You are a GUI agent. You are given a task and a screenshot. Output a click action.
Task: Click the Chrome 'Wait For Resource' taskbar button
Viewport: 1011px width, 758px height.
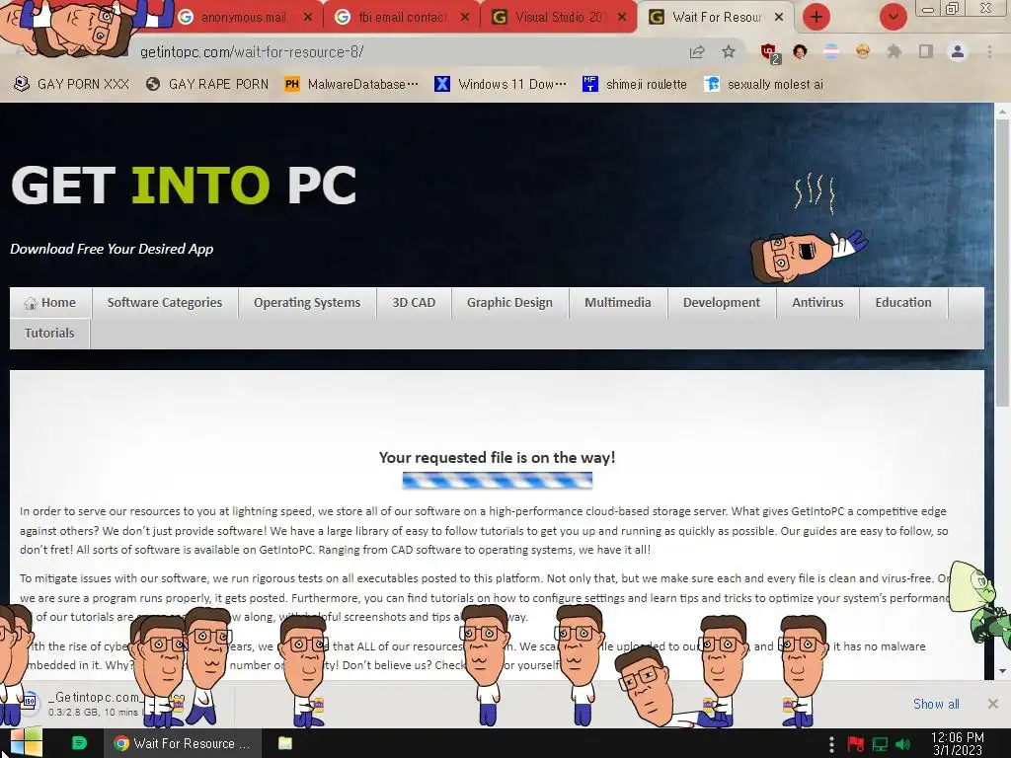click(183, 743)
